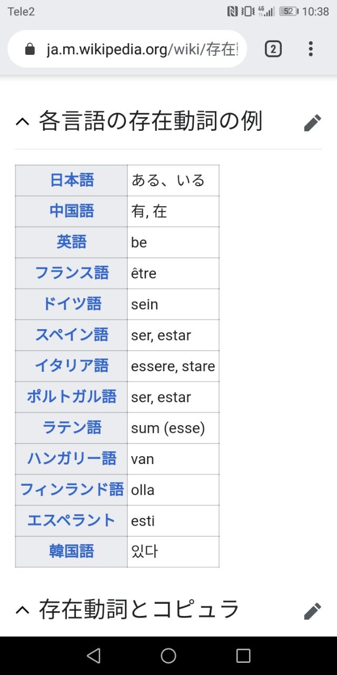
Task: Follow the スペイン語 link
Action: (x=72, y=335)
